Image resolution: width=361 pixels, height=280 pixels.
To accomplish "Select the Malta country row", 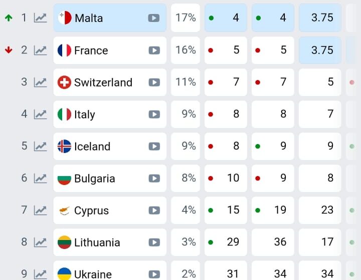I will [110, 18].
